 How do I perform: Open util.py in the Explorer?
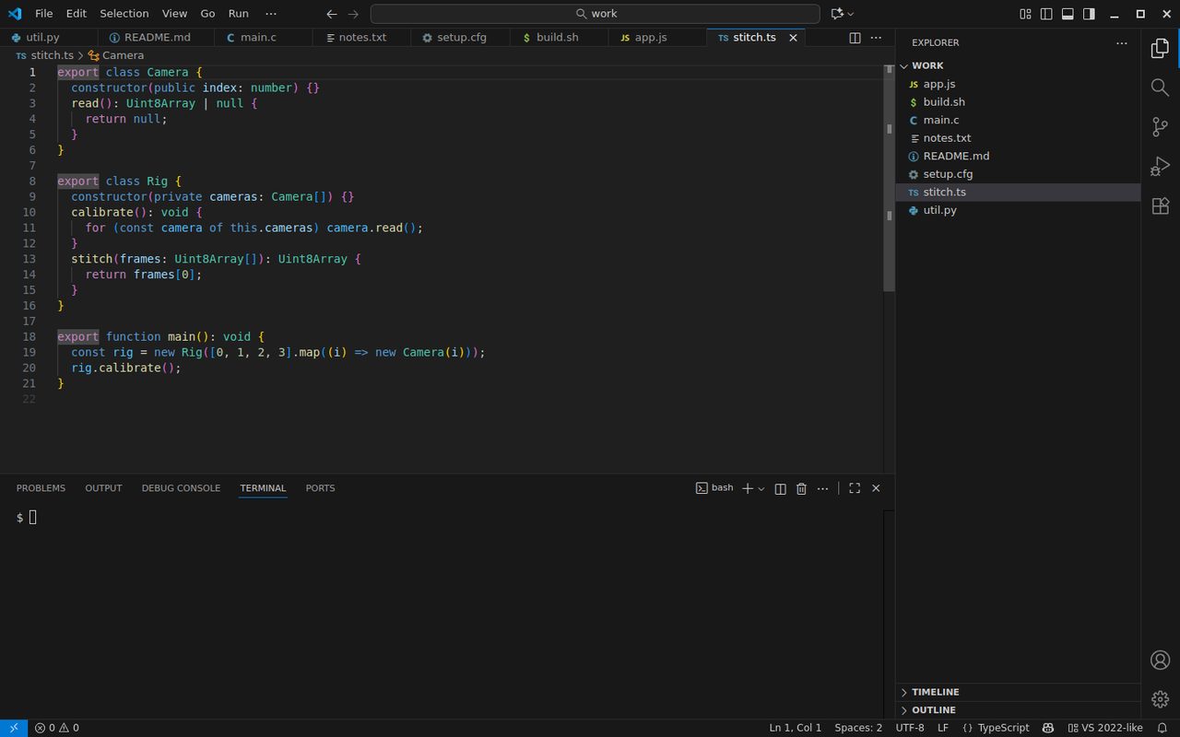tap(1018, 210)
